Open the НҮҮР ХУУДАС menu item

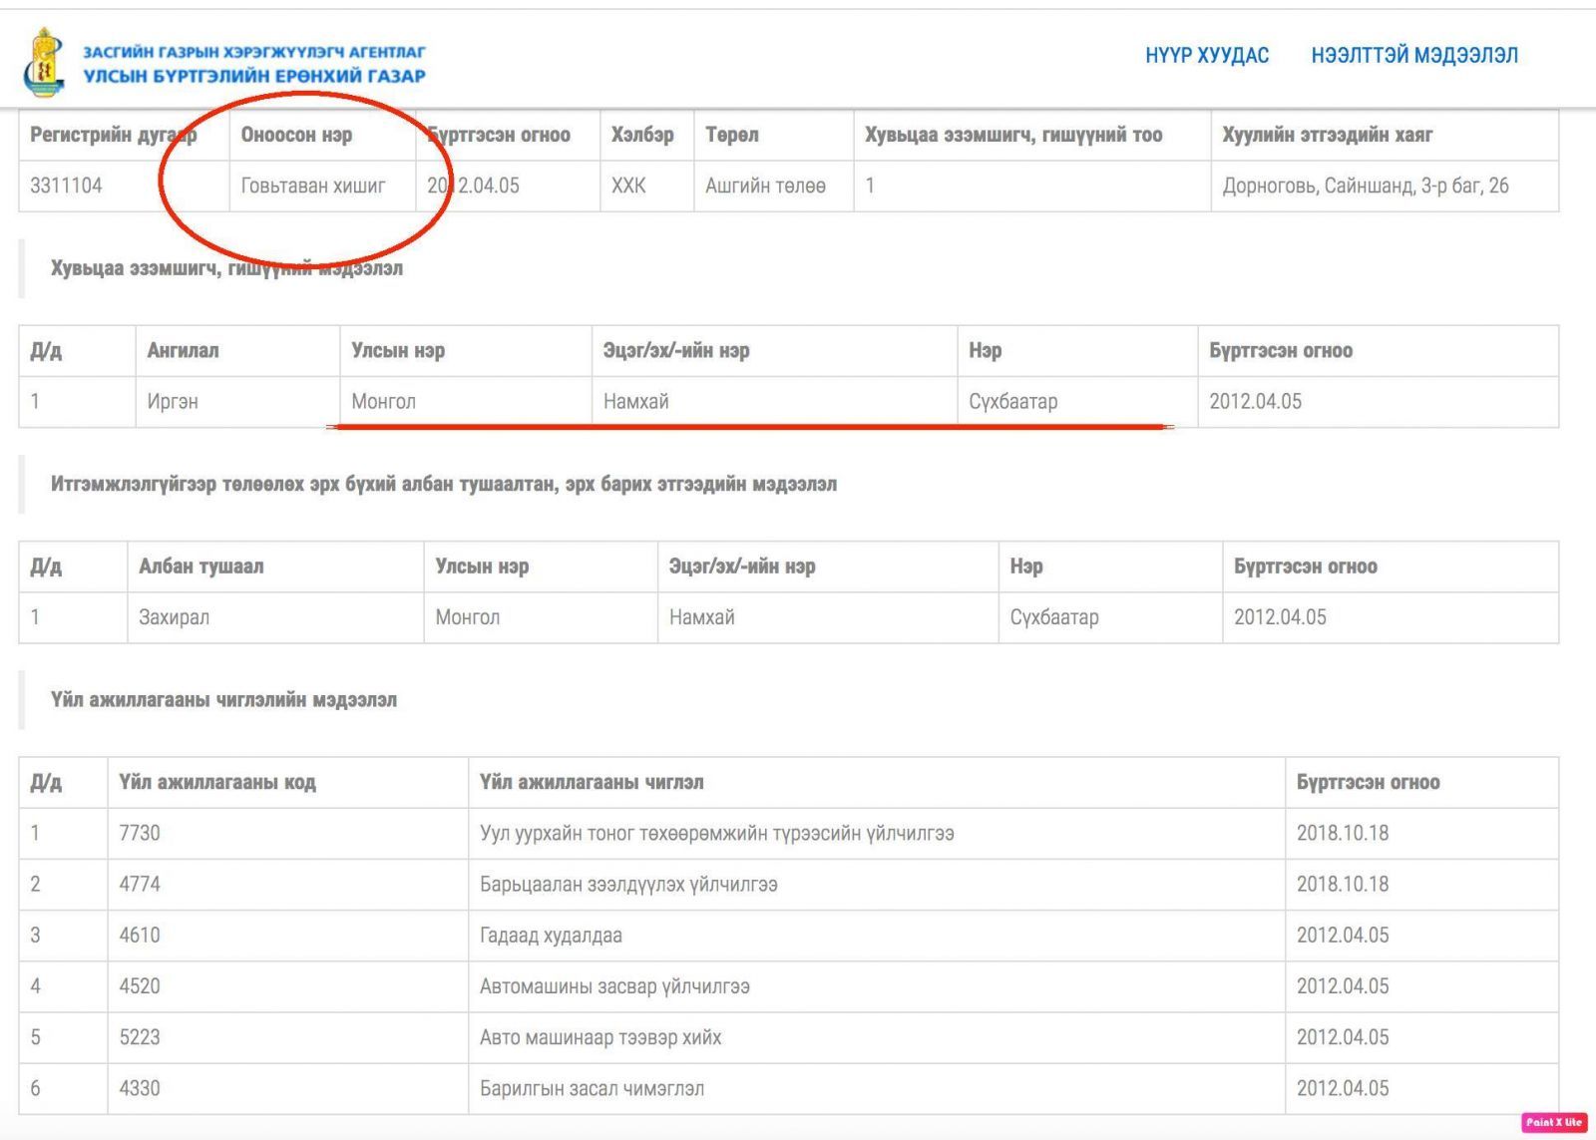pos(1206,56)
